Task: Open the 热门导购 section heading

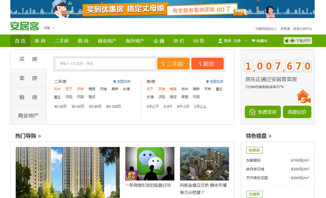Action: [28, 136]
